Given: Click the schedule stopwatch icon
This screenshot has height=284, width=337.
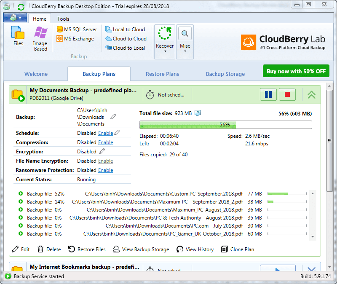Looking at the screenshot, I should [150, 94].
